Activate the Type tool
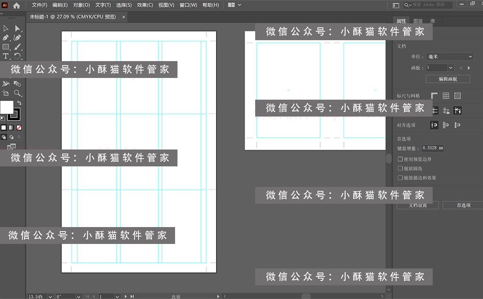Screen dimensions: 483x299 [6, 56]
